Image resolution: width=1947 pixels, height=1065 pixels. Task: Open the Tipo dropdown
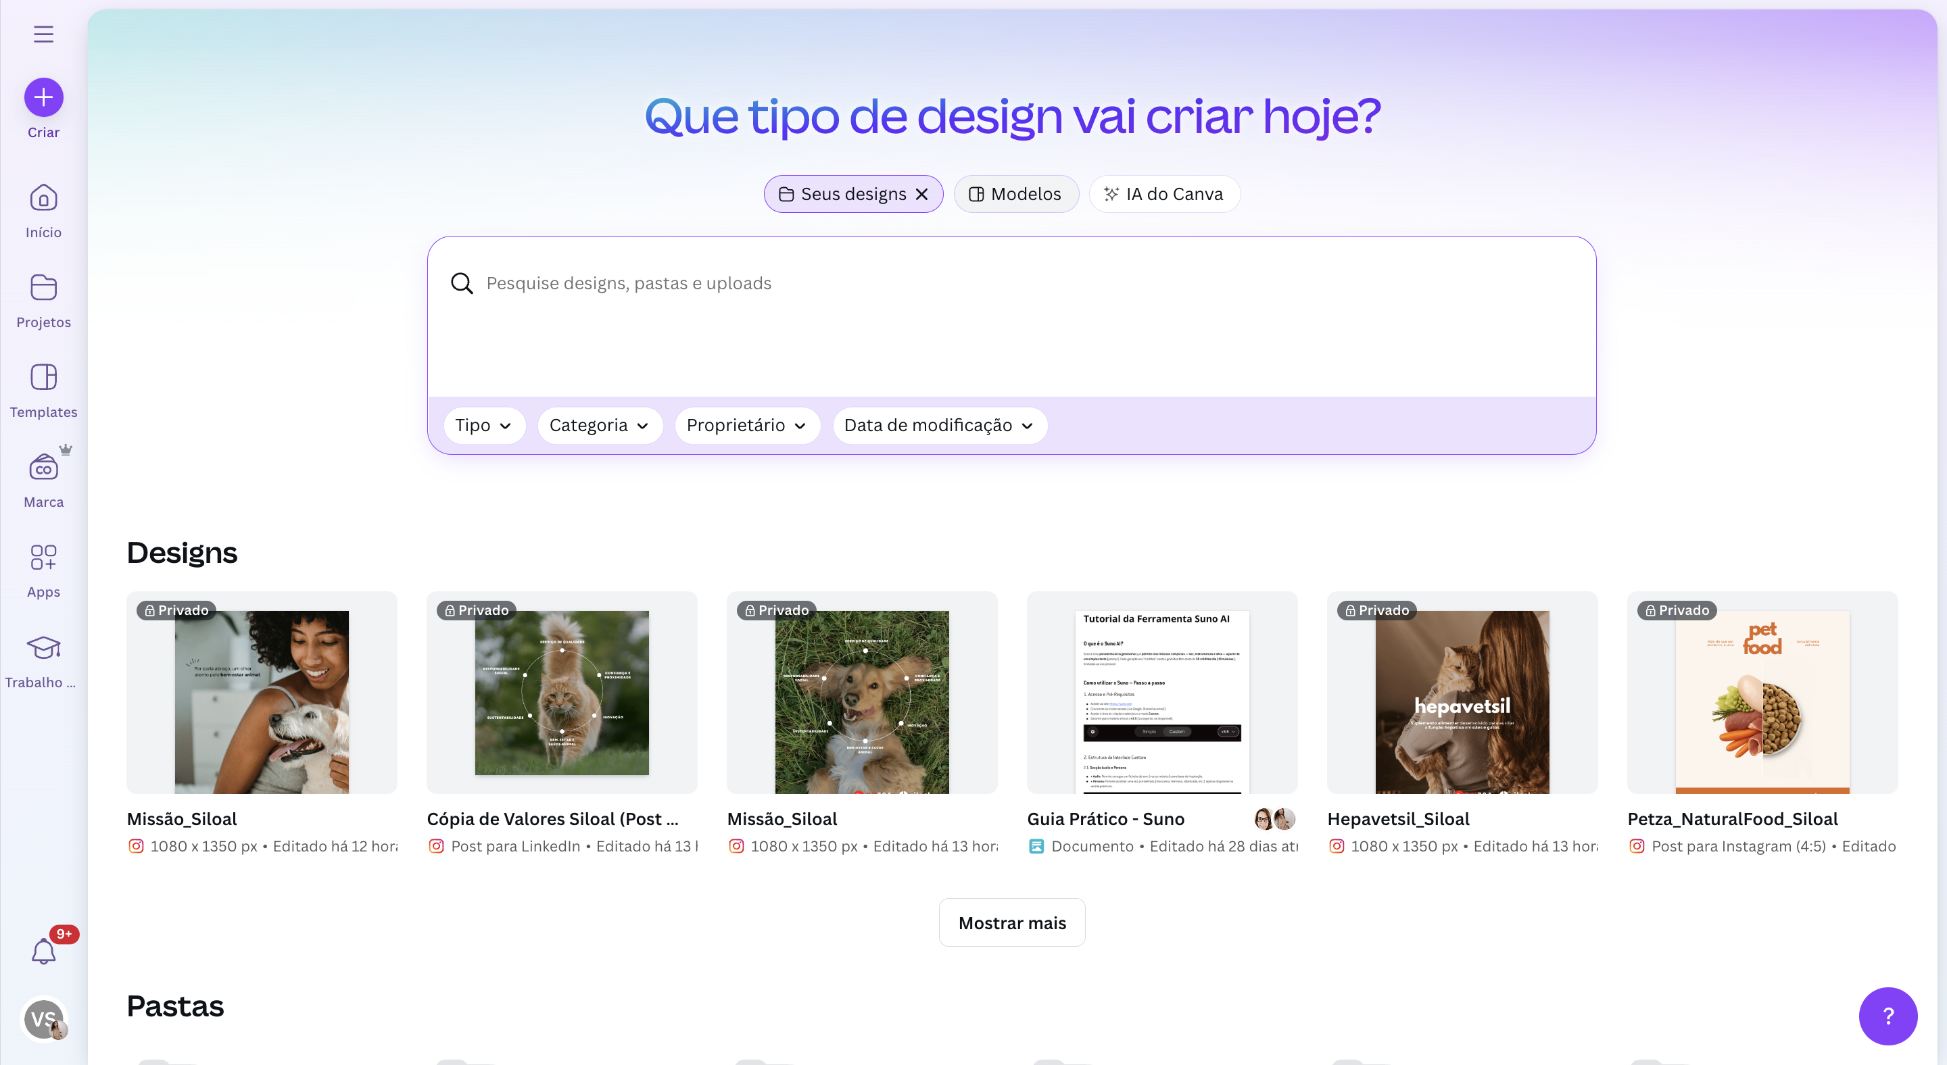pos(485,425)
